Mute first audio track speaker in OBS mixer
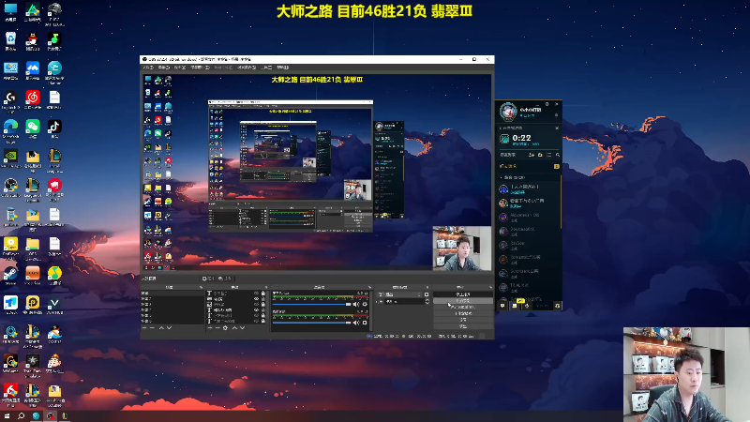The width and height of the screenshot is (750, 422). [x=356, y=304]
